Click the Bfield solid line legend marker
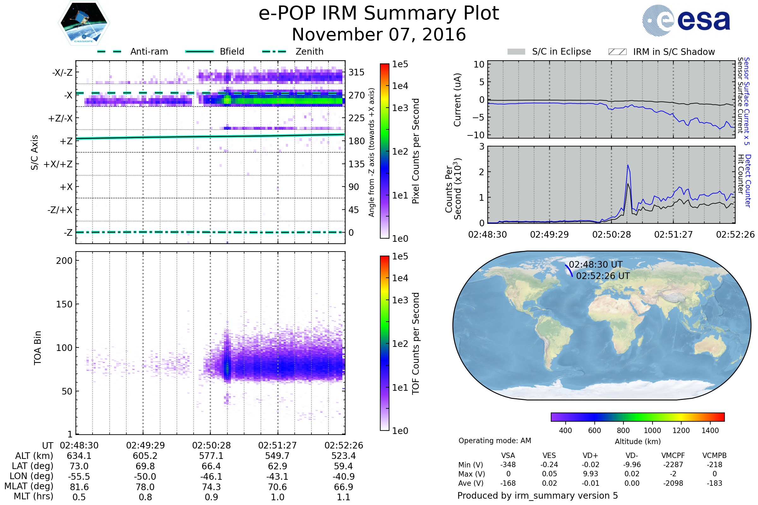Viewport: 758px width, 505px height. point(199,51)
